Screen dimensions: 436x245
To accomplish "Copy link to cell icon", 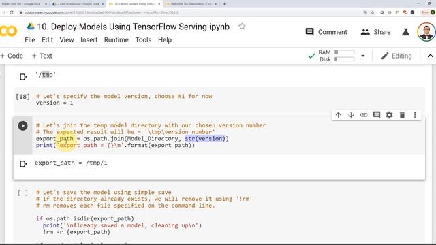I will click(364, 115).
